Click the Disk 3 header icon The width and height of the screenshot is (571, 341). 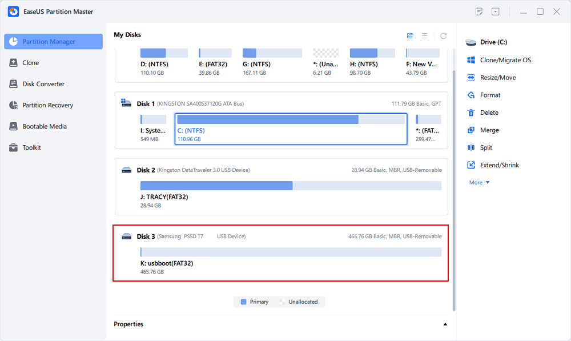126,236
